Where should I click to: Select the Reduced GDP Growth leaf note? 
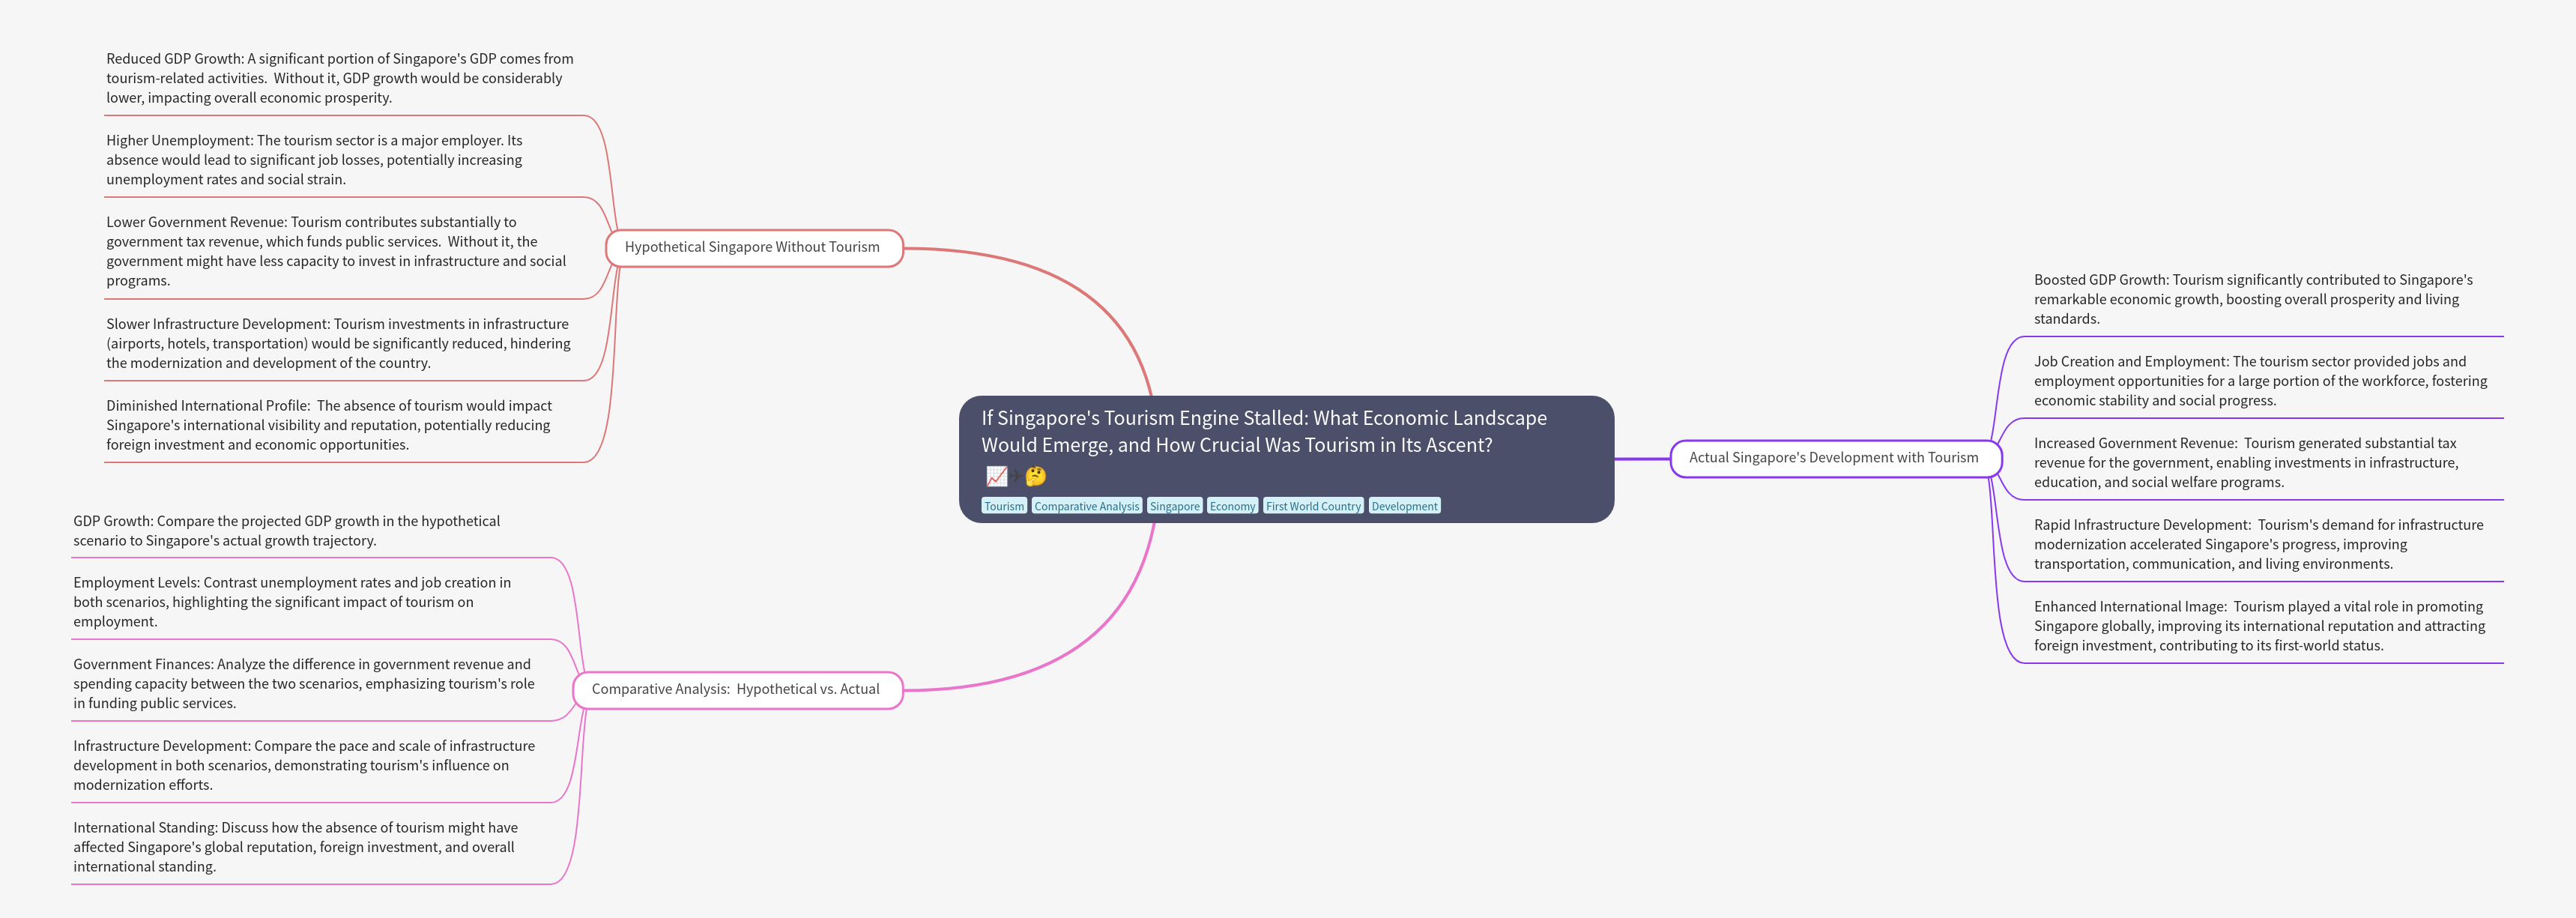pos(339,78)
